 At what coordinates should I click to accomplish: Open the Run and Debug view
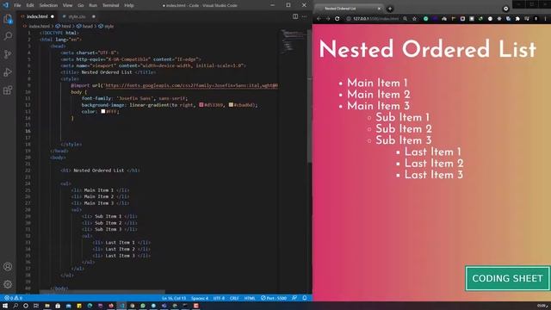[8, 72]
